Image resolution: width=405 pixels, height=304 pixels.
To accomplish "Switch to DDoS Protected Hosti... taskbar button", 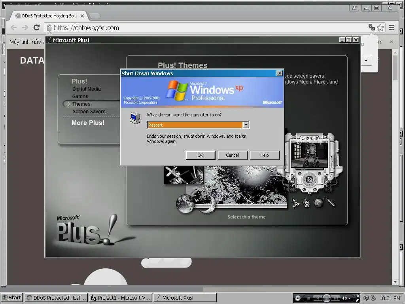I will coord(56,298).
